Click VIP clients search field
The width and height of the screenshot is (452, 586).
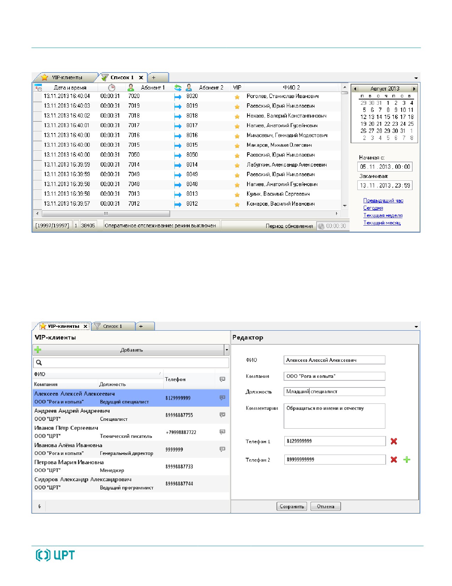pos(131,363)
